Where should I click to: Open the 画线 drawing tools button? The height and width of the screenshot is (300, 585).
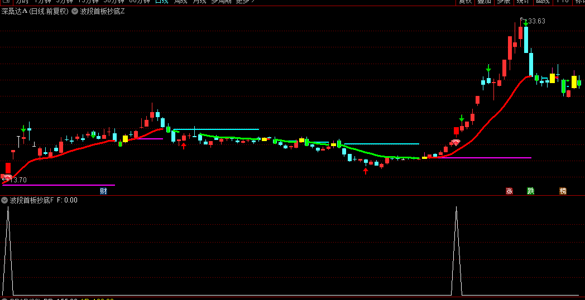543,2
